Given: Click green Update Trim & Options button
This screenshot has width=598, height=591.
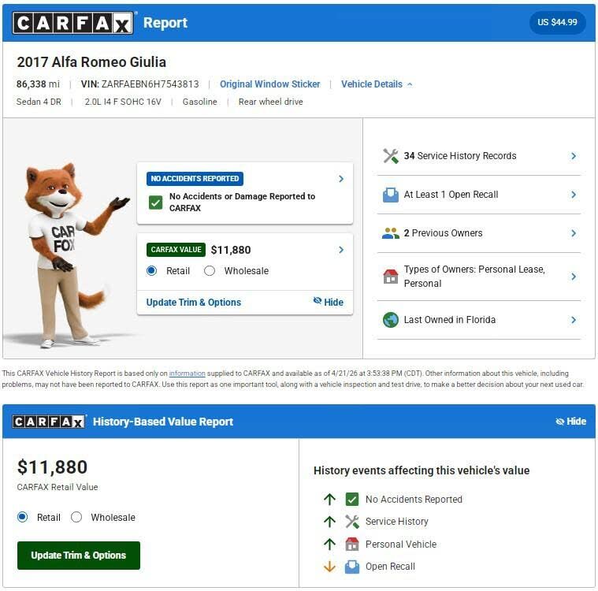Looking at the screenshot, I should pyautogui.click(x=79, y=555).
